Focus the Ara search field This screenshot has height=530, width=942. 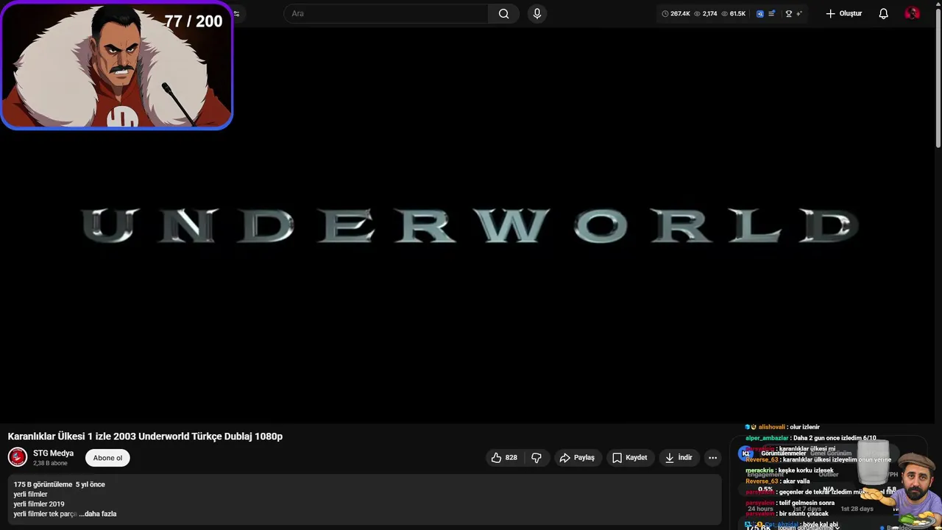tap(386, 13)
